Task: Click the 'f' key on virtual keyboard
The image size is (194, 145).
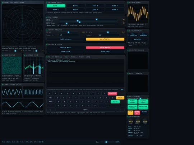Action: coord(77,102)
